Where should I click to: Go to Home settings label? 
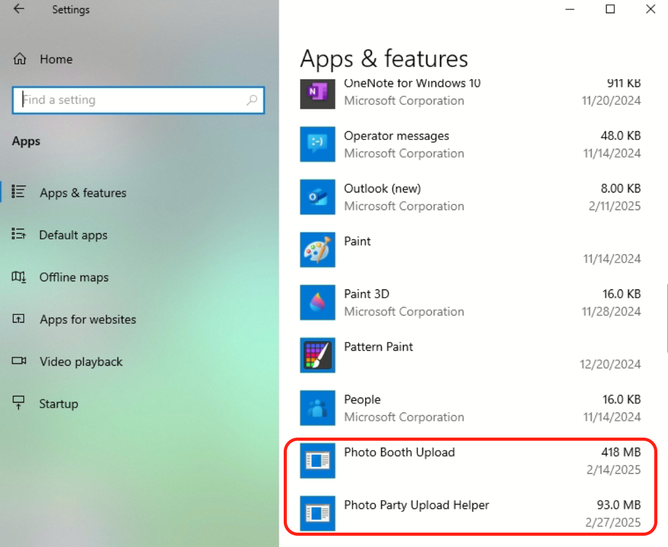(x=56, y=59)
